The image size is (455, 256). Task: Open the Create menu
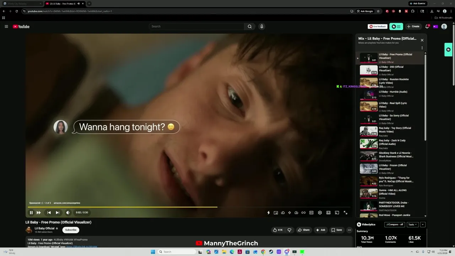tap(413, 26)
